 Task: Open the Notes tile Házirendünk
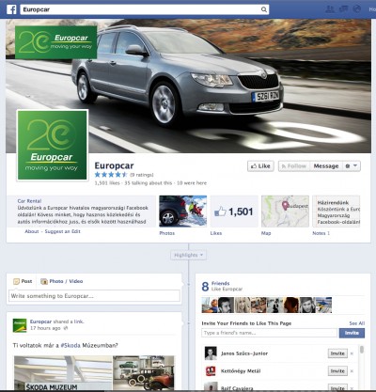pos(337,212)
